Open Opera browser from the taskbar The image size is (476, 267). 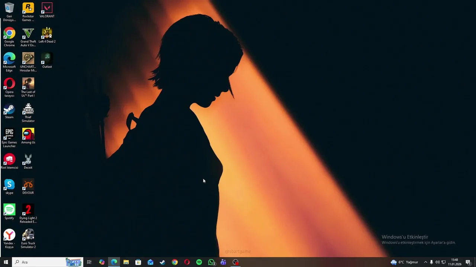pos(187,262)
